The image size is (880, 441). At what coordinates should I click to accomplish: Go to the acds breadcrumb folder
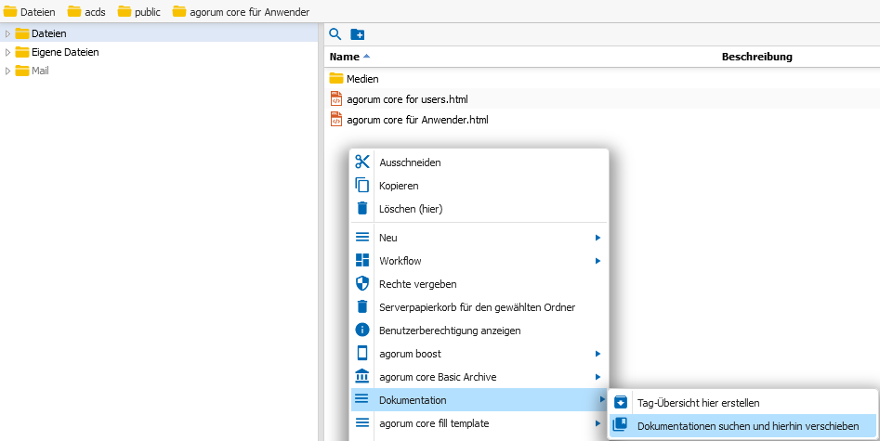click(x=86, y=12)
